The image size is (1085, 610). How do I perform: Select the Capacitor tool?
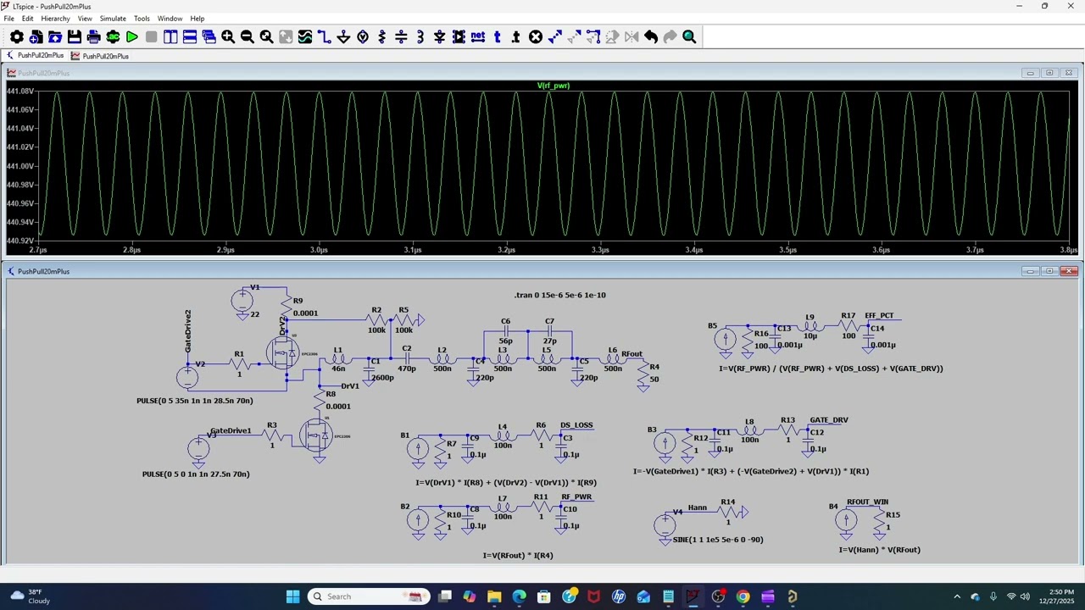[x=401, y=36]
